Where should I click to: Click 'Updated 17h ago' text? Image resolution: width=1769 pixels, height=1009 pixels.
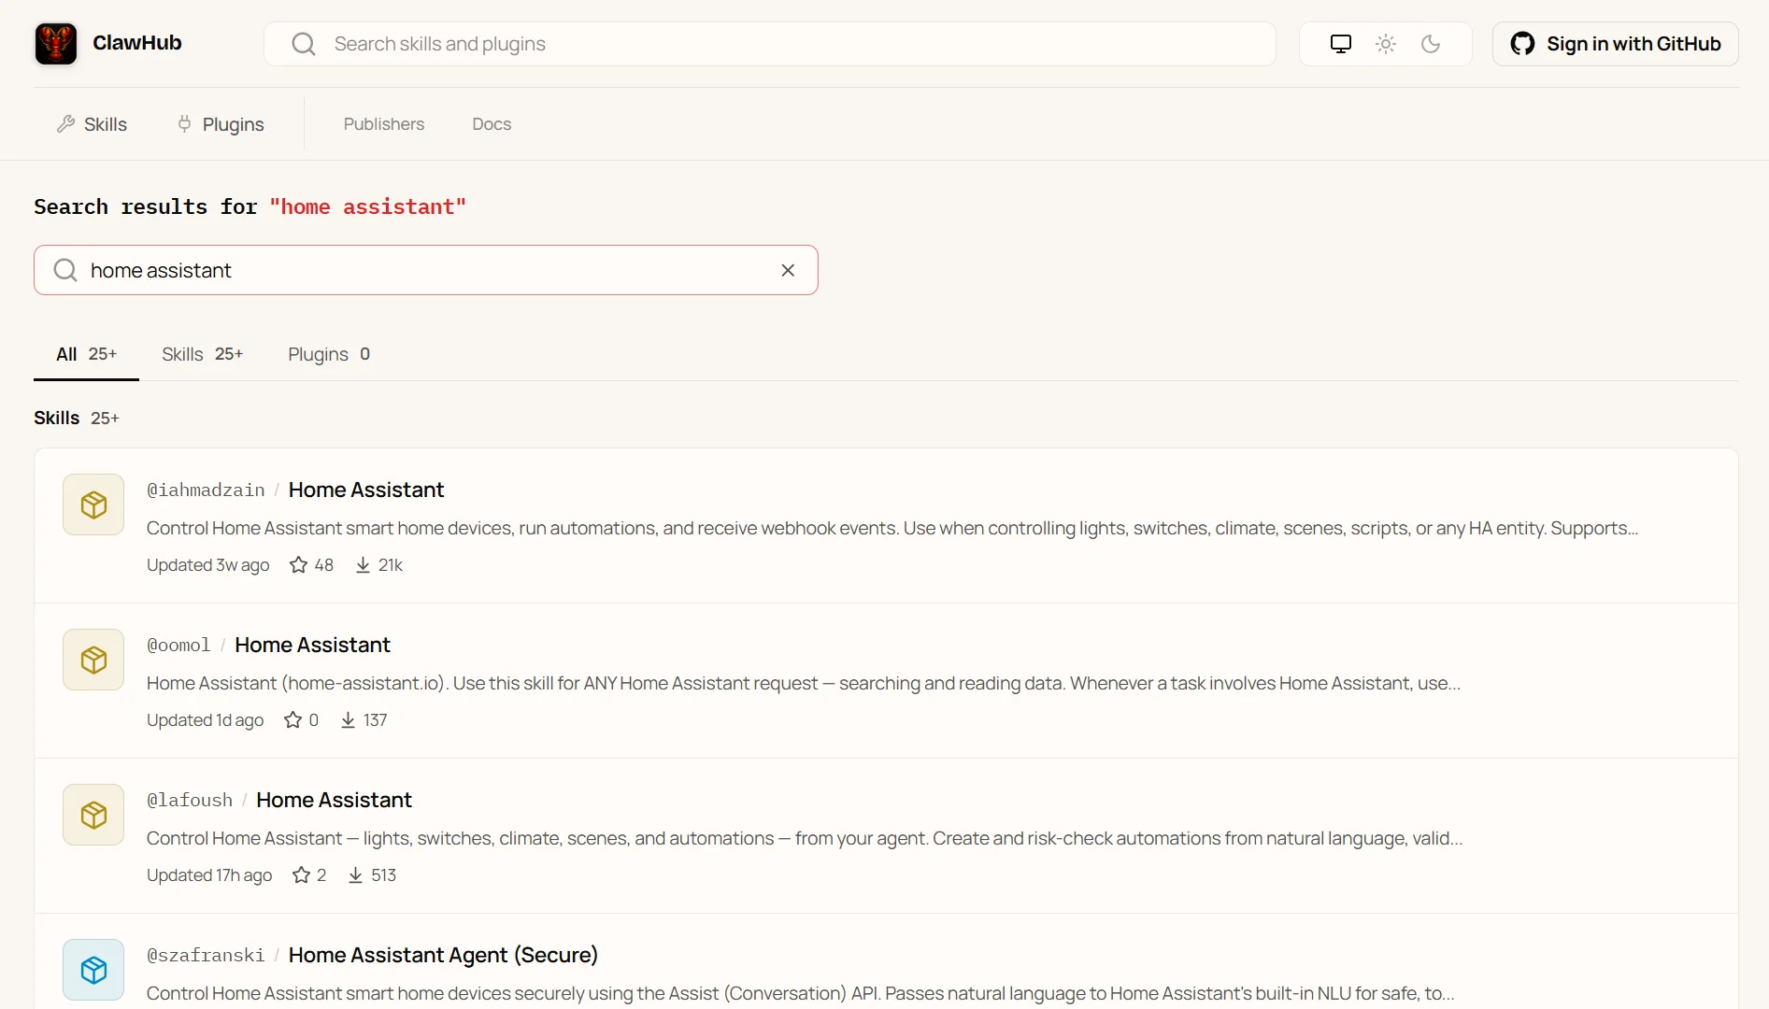pyautogui.click(x=209, y=874)
